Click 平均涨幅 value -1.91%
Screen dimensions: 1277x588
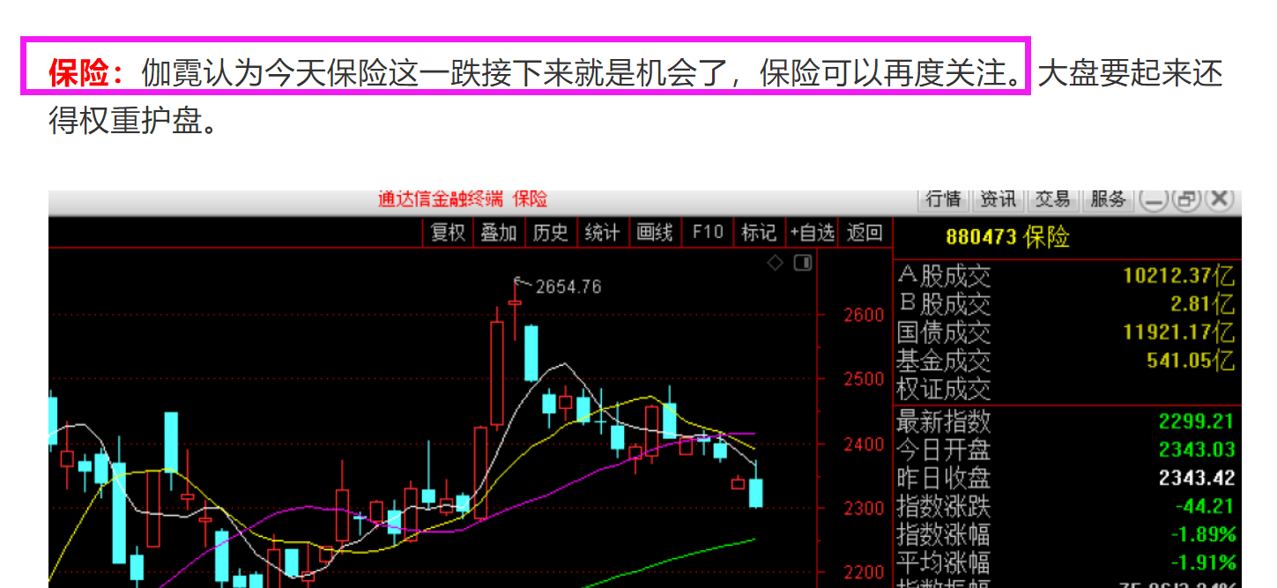pyautogui.click(x=1203, y=562)
